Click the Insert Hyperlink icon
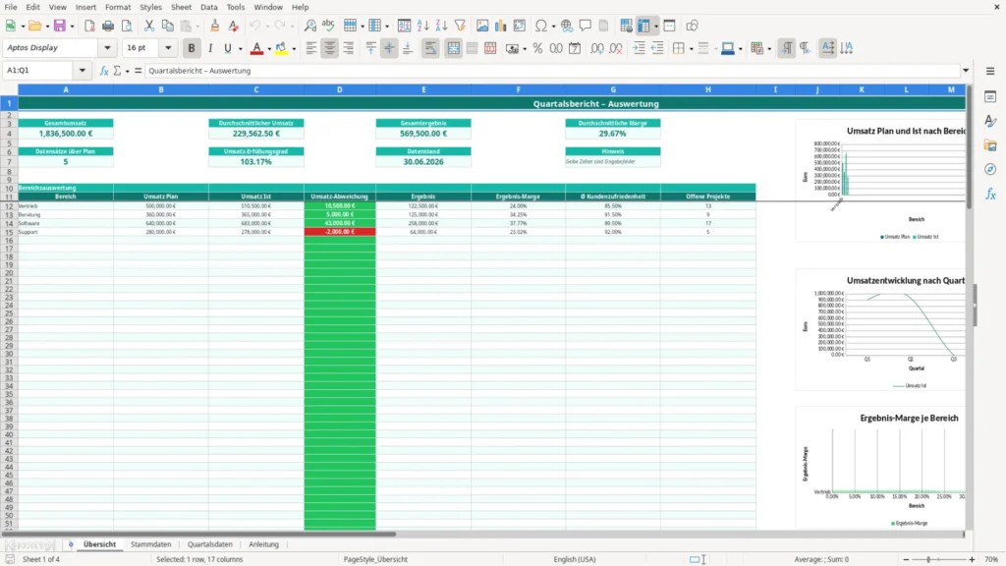The height and width of the screenshot is (566, 1006). [x=567, y=26]
